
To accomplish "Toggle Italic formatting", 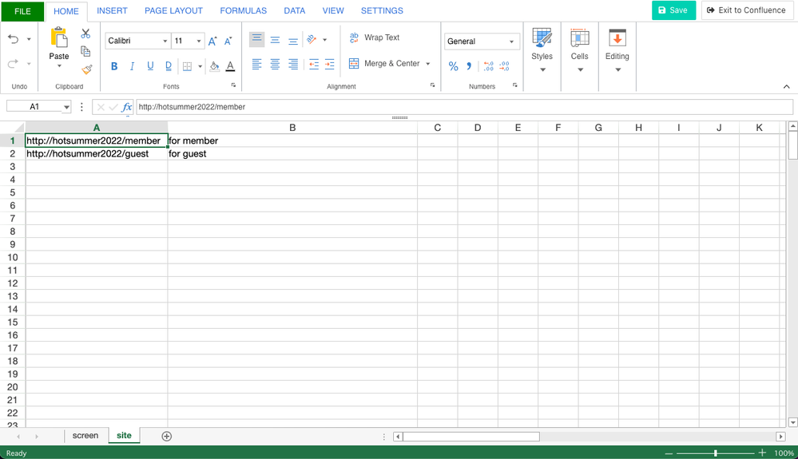I will (132, 66).
